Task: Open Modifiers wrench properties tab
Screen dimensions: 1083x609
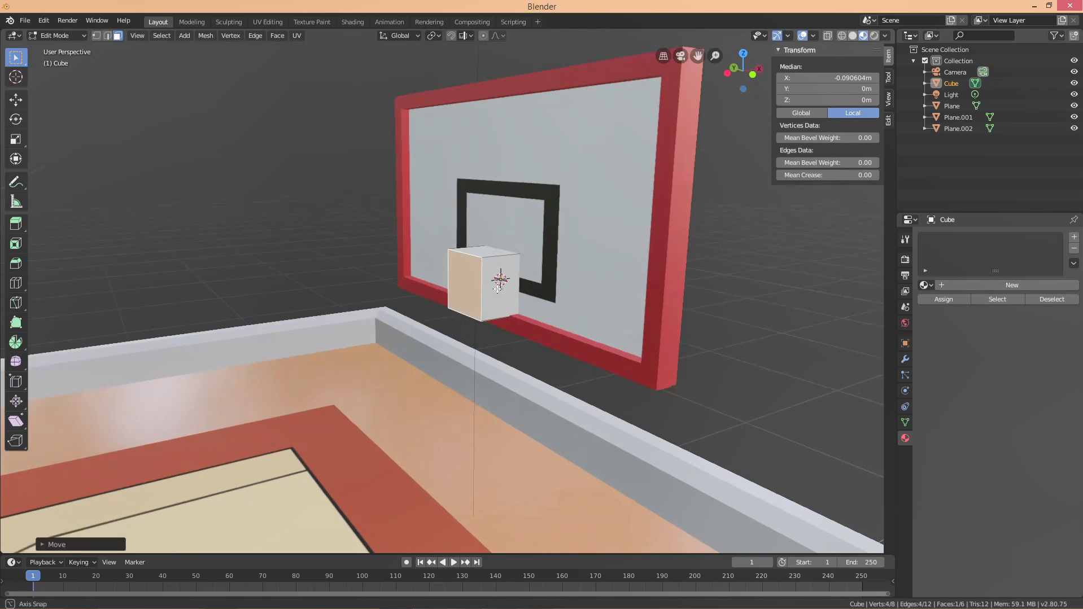Action: click(x=905, y=359)
